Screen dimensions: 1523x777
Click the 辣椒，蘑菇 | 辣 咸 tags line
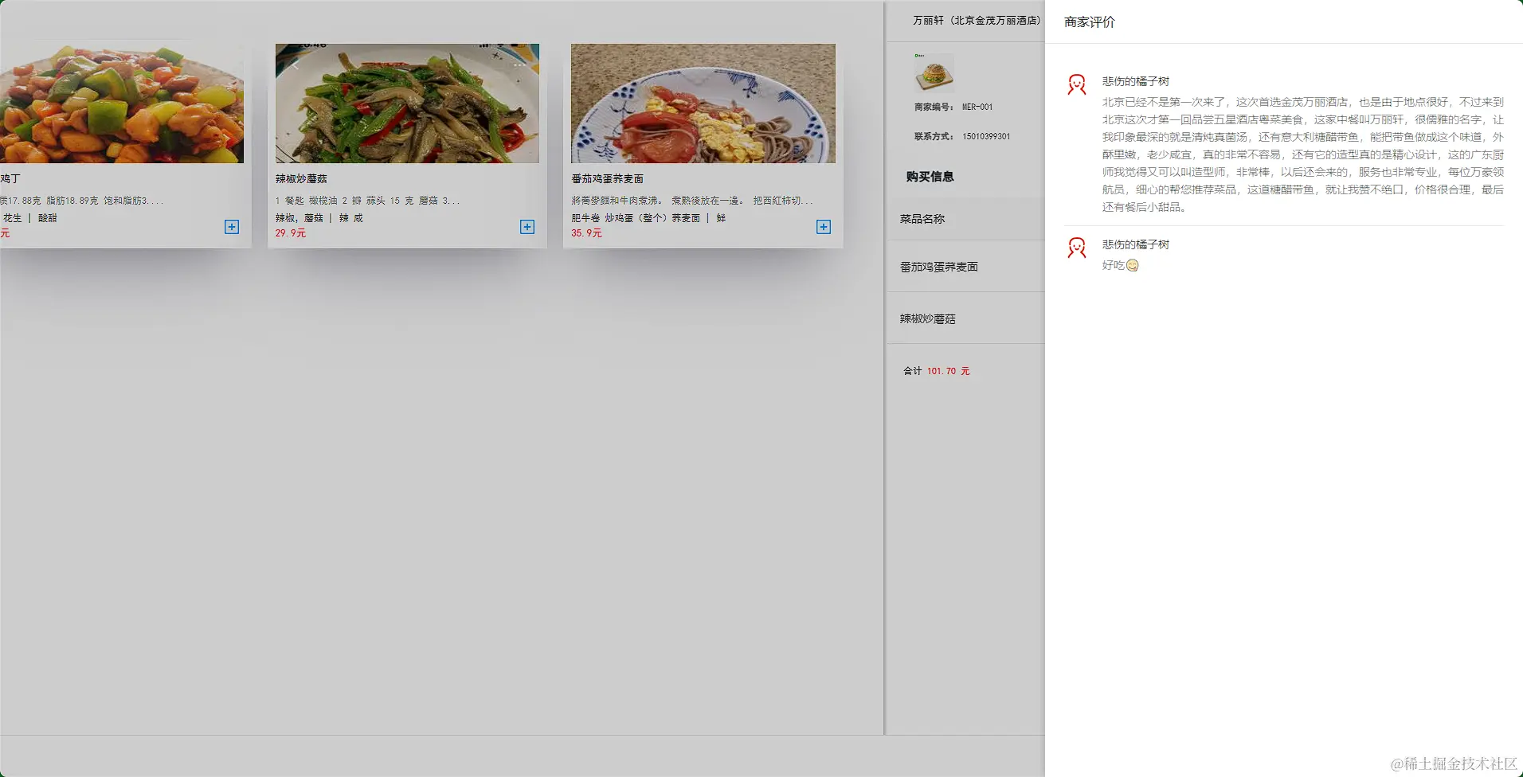coord(319,217)
